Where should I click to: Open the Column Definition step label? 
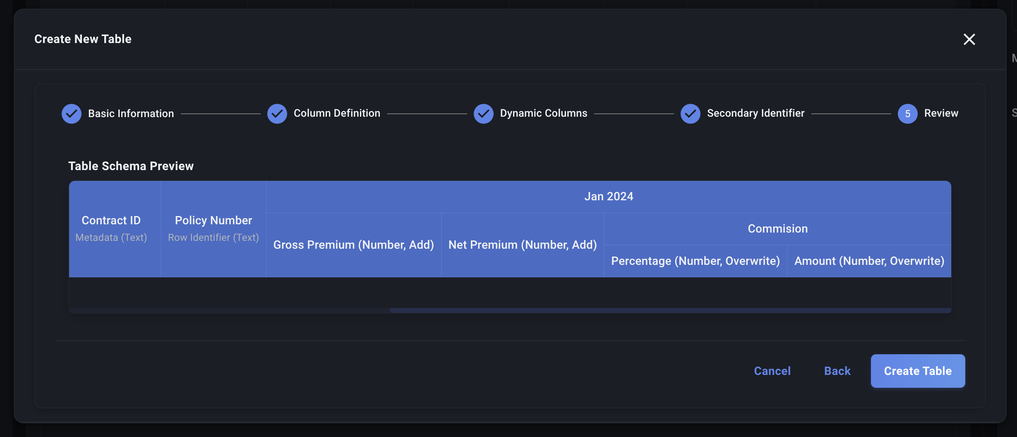[x=337, y=113]
